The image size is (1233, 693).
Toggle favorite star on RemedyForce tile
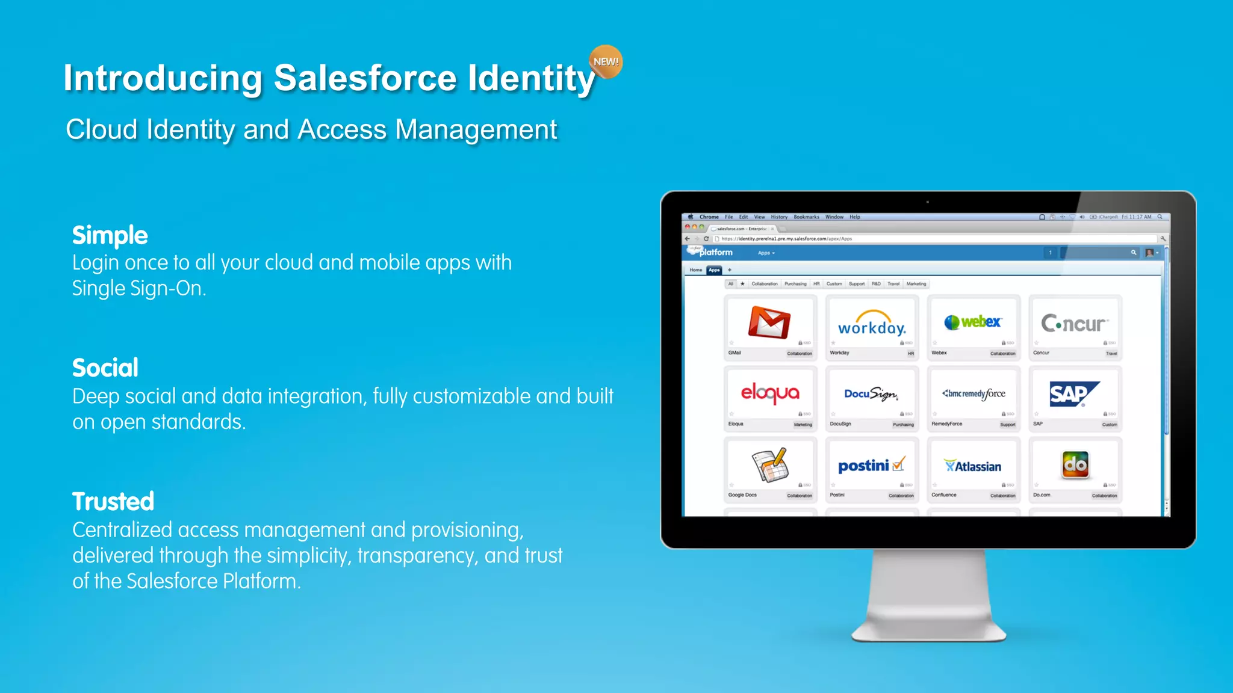coord(935,414)
